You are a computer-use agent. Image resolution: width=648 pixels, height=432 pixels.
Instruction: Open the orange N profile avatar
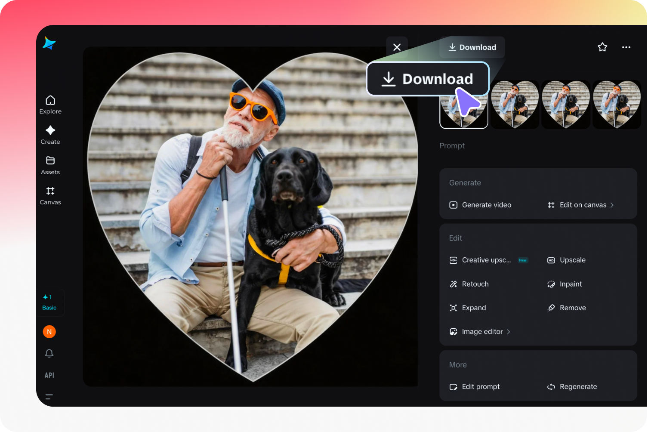pyautogui.click(x=49, y=332)
